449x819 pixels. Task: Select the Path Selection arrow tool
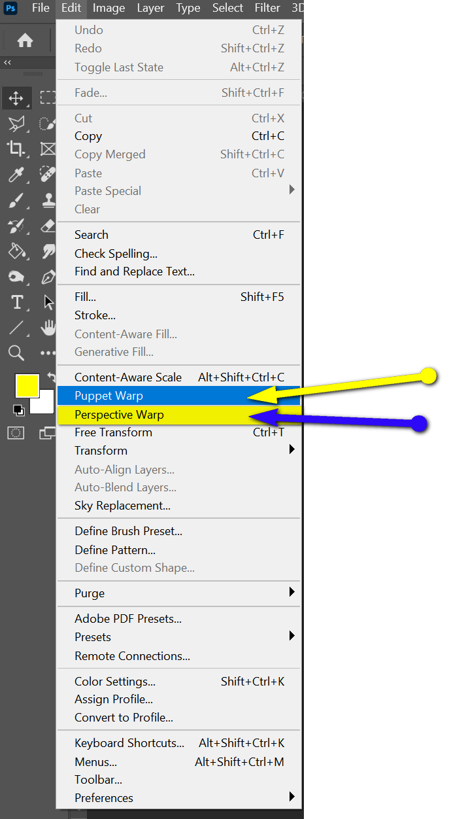coord(48,302)
